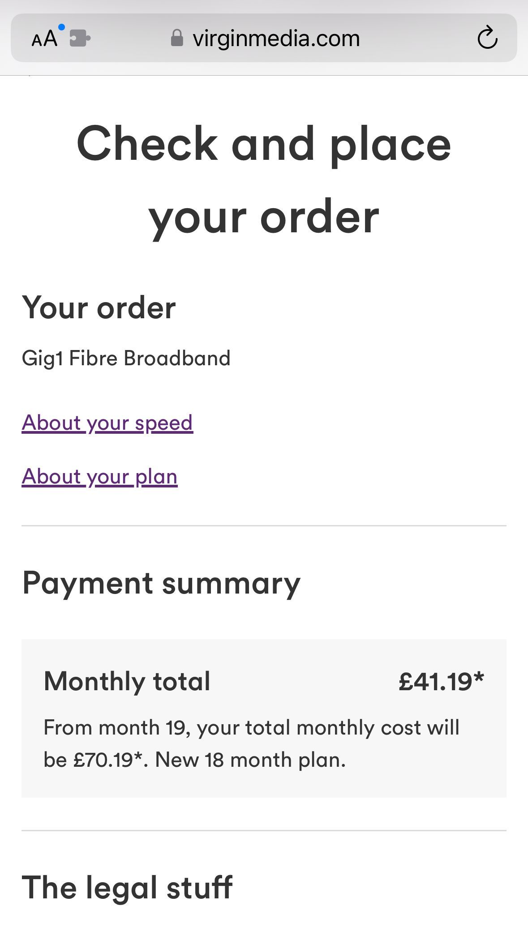Tap the Your order heading

click(x=99, y=308)
